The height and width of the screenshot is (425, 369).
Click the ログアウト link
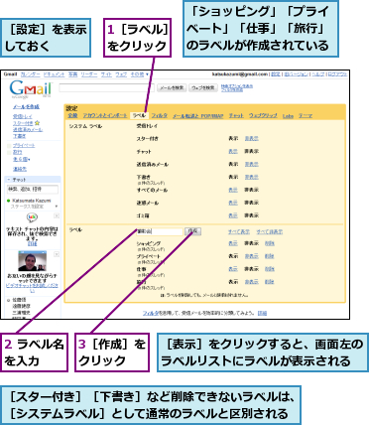pos(337,74)
